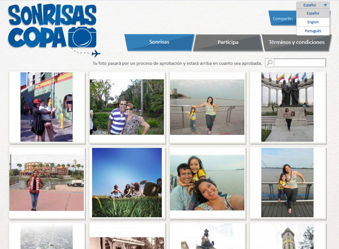Open the Participa tab
This screenshot has height=249, width=339.
tap(228, 42)
